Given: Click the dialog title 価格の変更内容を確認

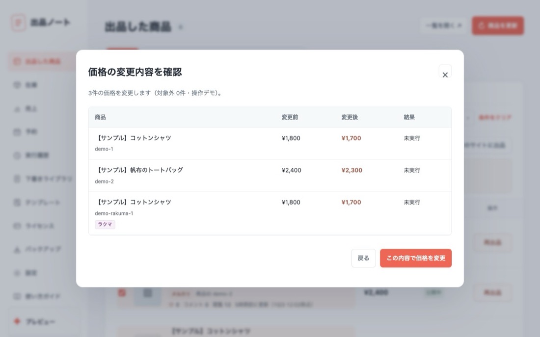Looking at the screenshot, I should pos(135,72).
